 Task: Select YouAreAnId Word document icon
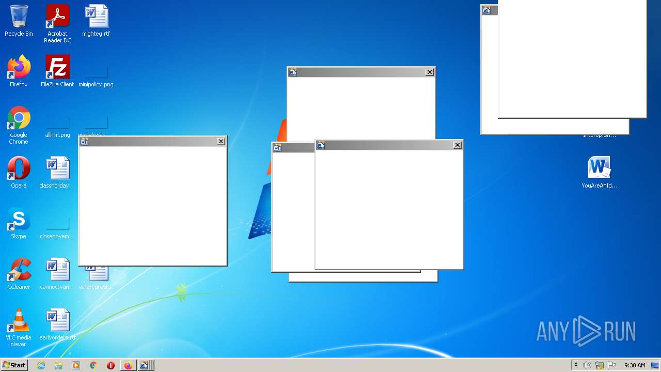[x=600, y=173]
